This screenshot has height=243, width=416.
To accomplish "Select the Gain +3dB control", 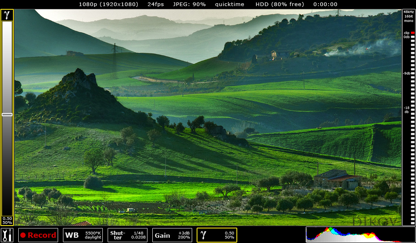I will click(172, 235).
